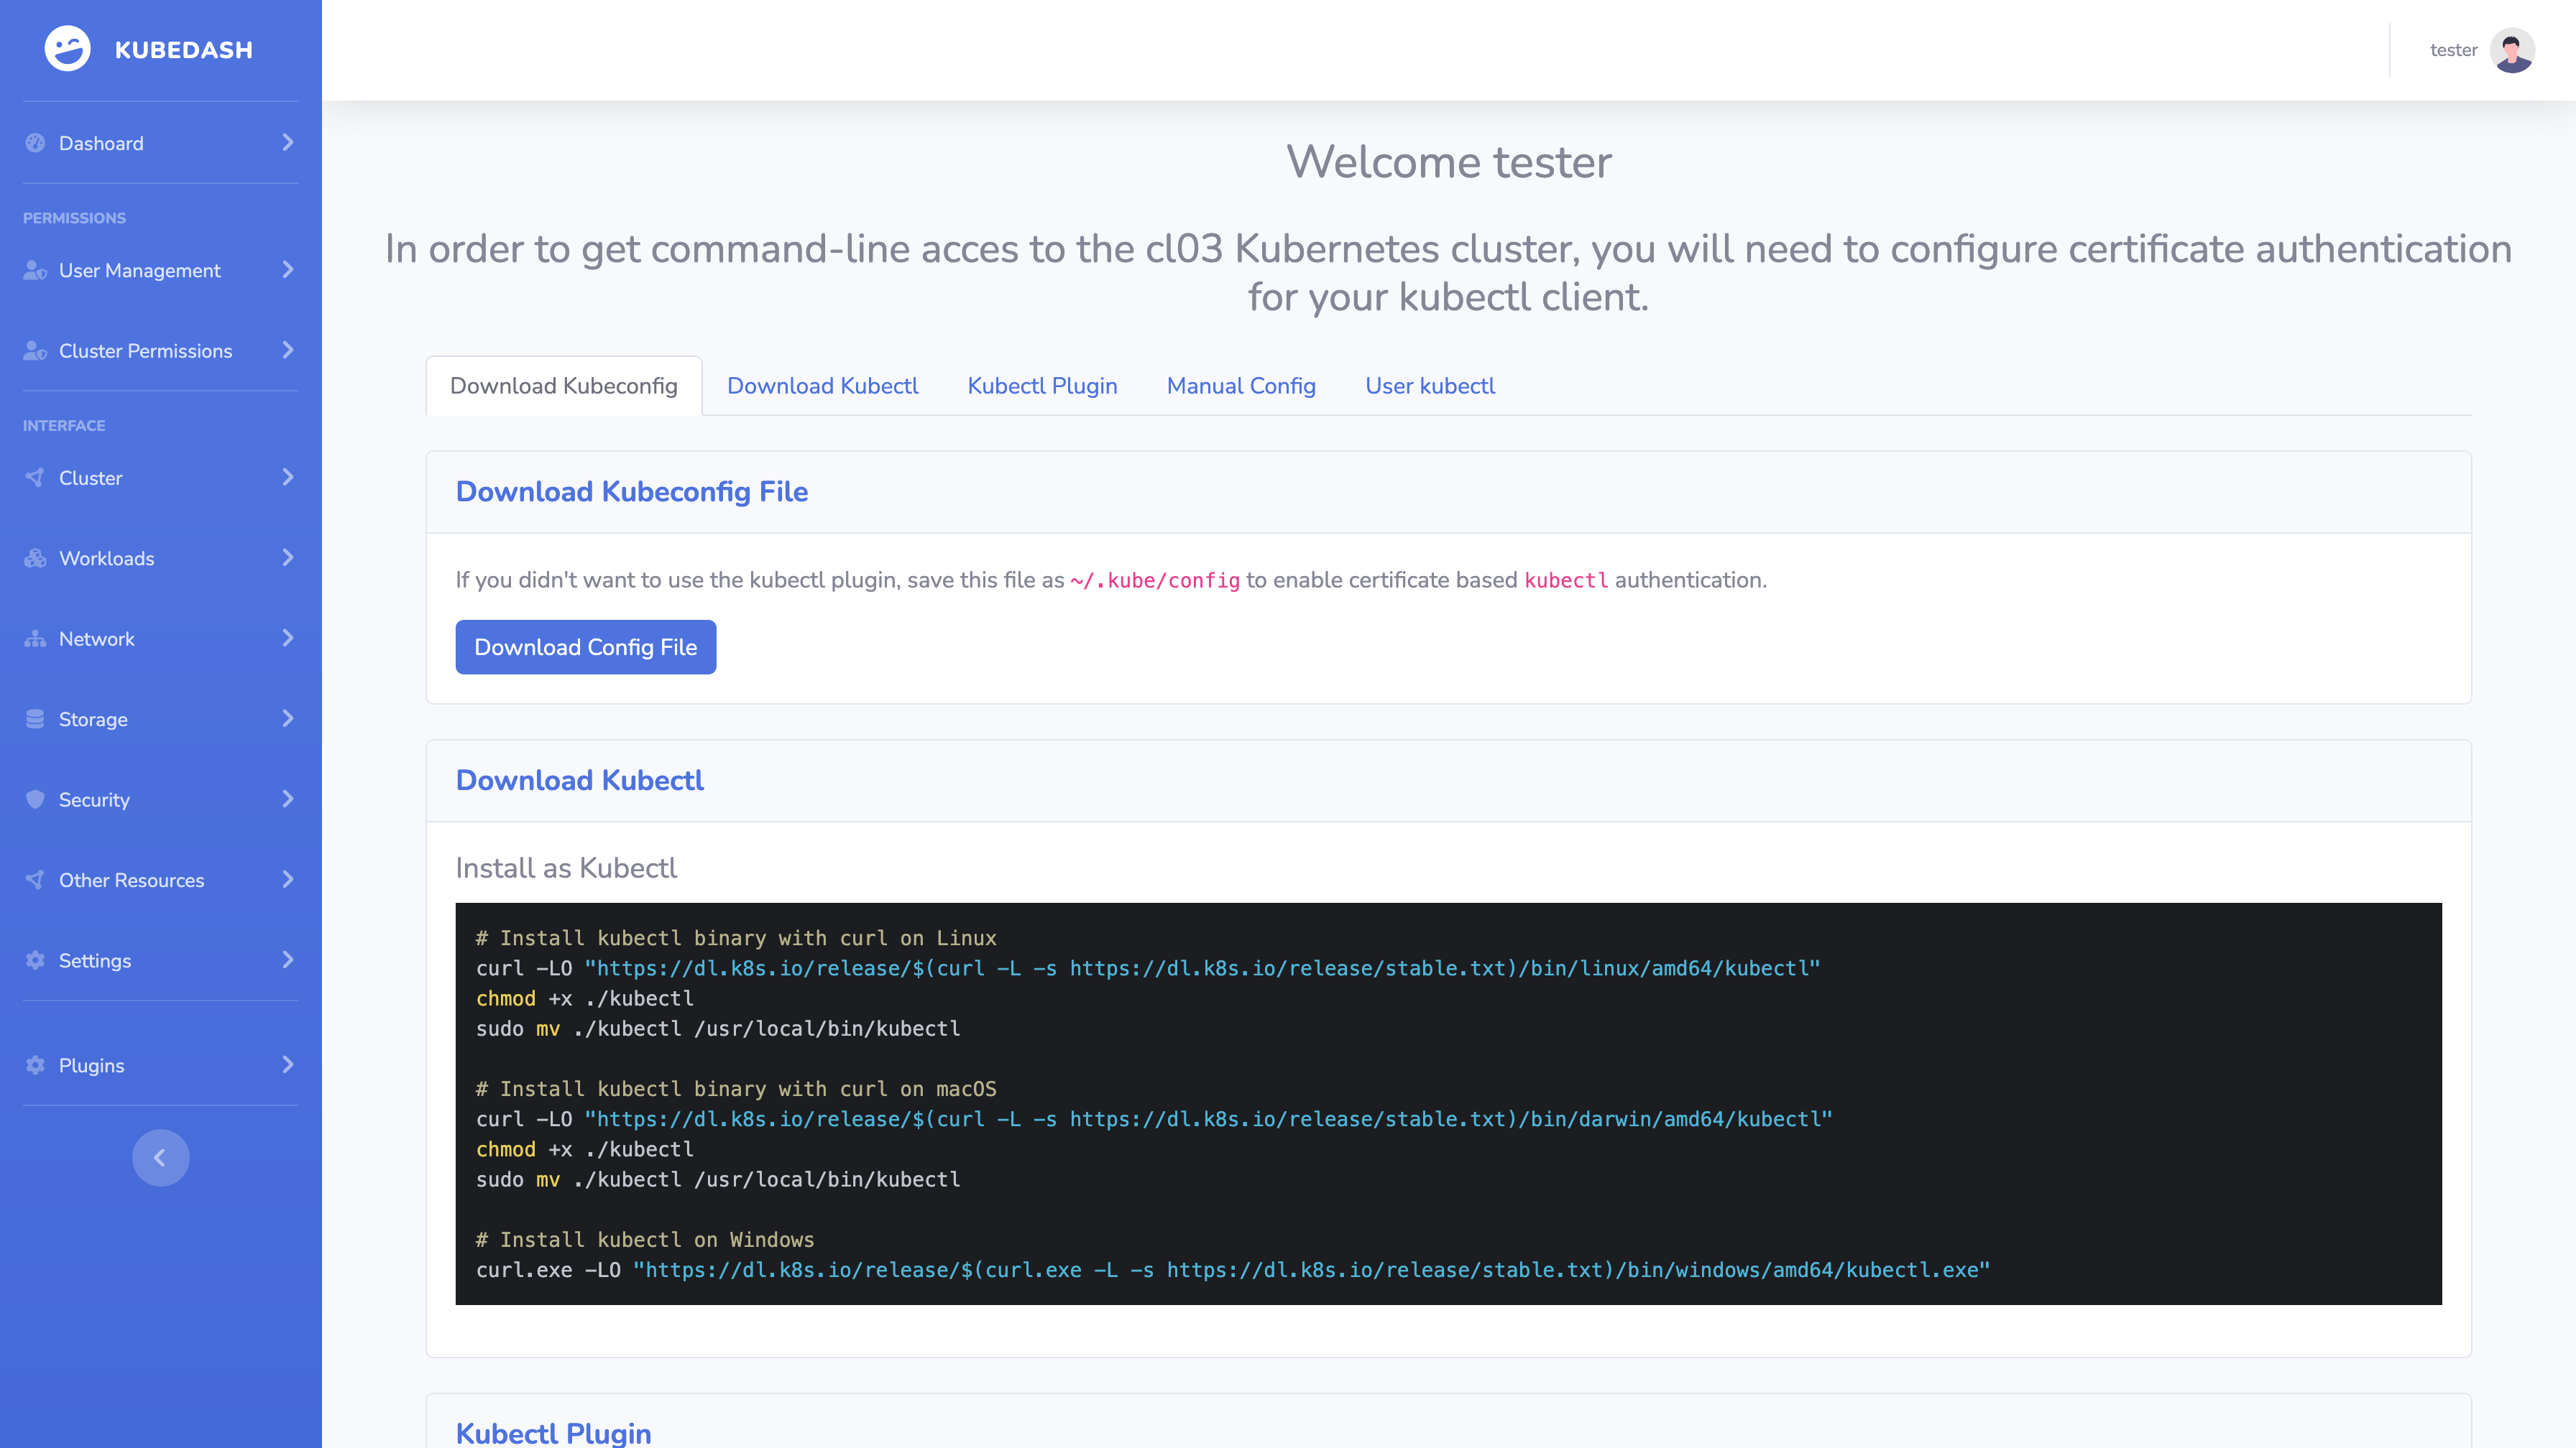Click the KubeDash smiley logo icon
Screen dimensions: 2576x1448
pyautogui.click(x=67, y=49)
